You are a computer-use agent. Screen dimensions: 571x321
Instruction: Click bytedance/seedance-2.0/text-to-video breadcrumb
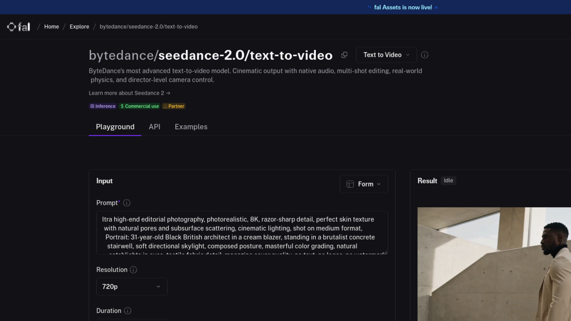coord(148,27)
